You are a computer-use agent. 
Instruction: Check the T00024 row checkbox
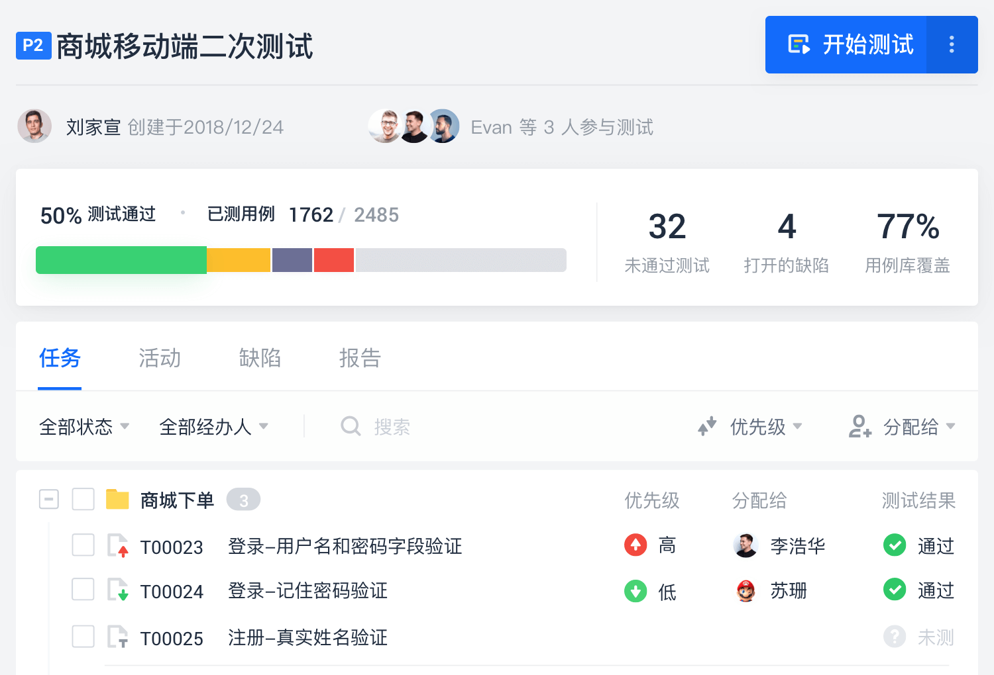click(83, 589)
